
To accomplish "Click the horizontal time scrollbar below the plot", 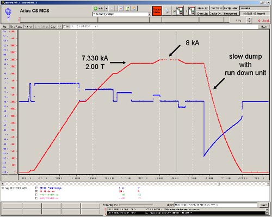I will [x=135, y=184].
